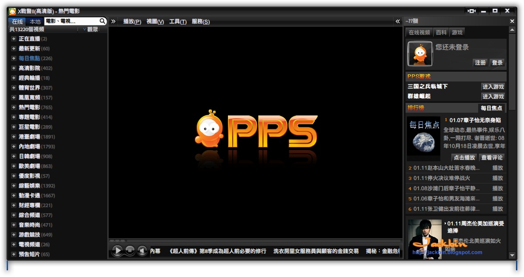
Task: Click the speaker volume icon
Action: coord(142,251)
